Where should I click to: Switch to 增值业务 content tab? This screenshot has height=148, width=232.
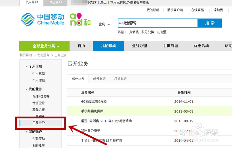click(x=121, y=78)
